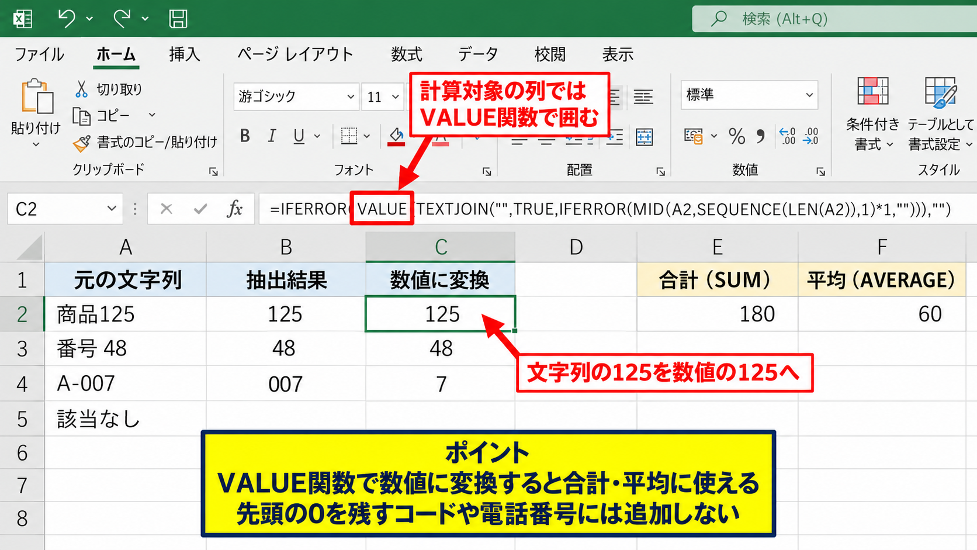Image resolution: width=977 pixels, height=550 pixels.
Task: Click the format painter (書式のコピー/貼り付け) icon
Action: (x=81, y=143)
